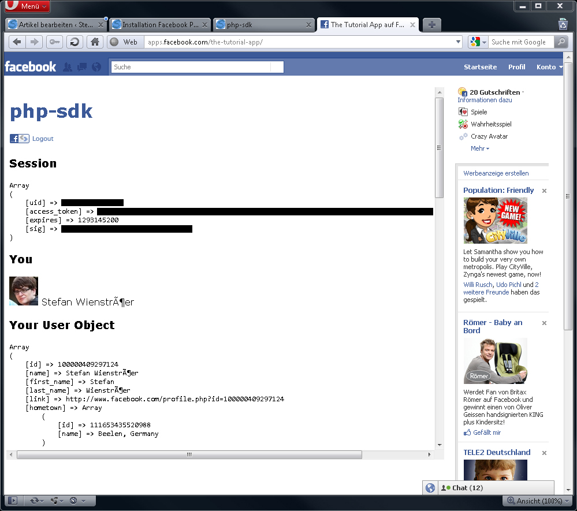Open the Wahrheitsspiel app
The height and width of the screenshot is (511, 577).
491,124
